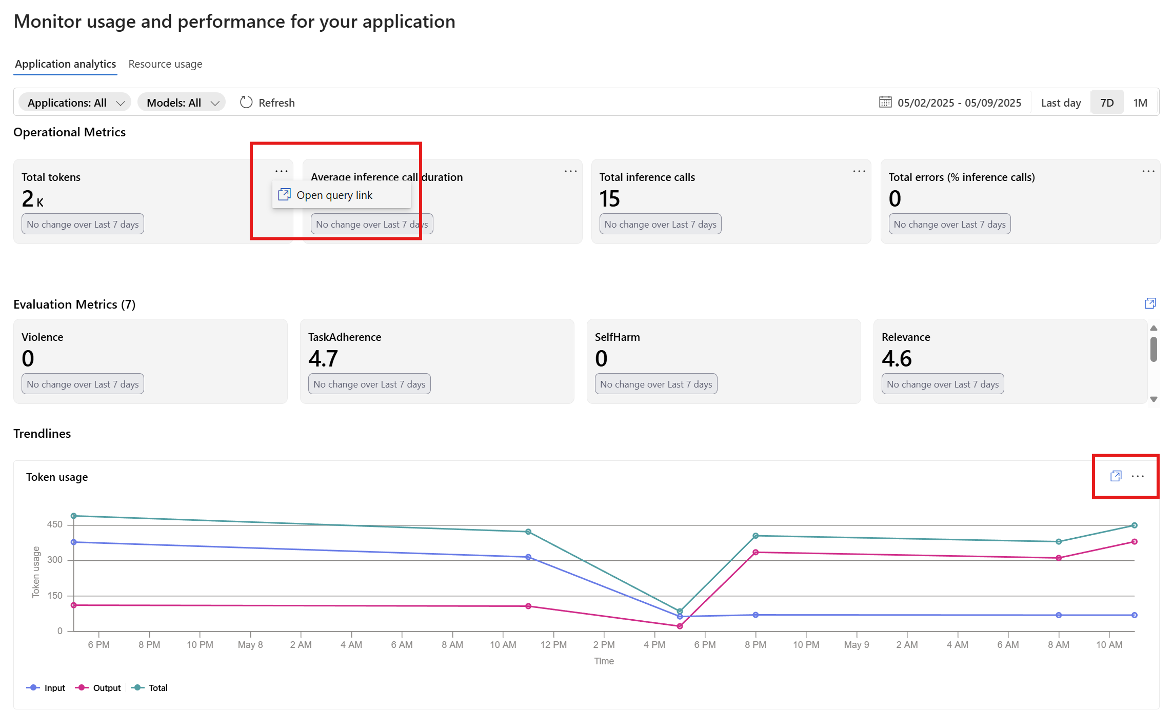Screen dimensions: 1173x712
Task: Switch to Resource usage tab
Action: [x=165, y=64]
